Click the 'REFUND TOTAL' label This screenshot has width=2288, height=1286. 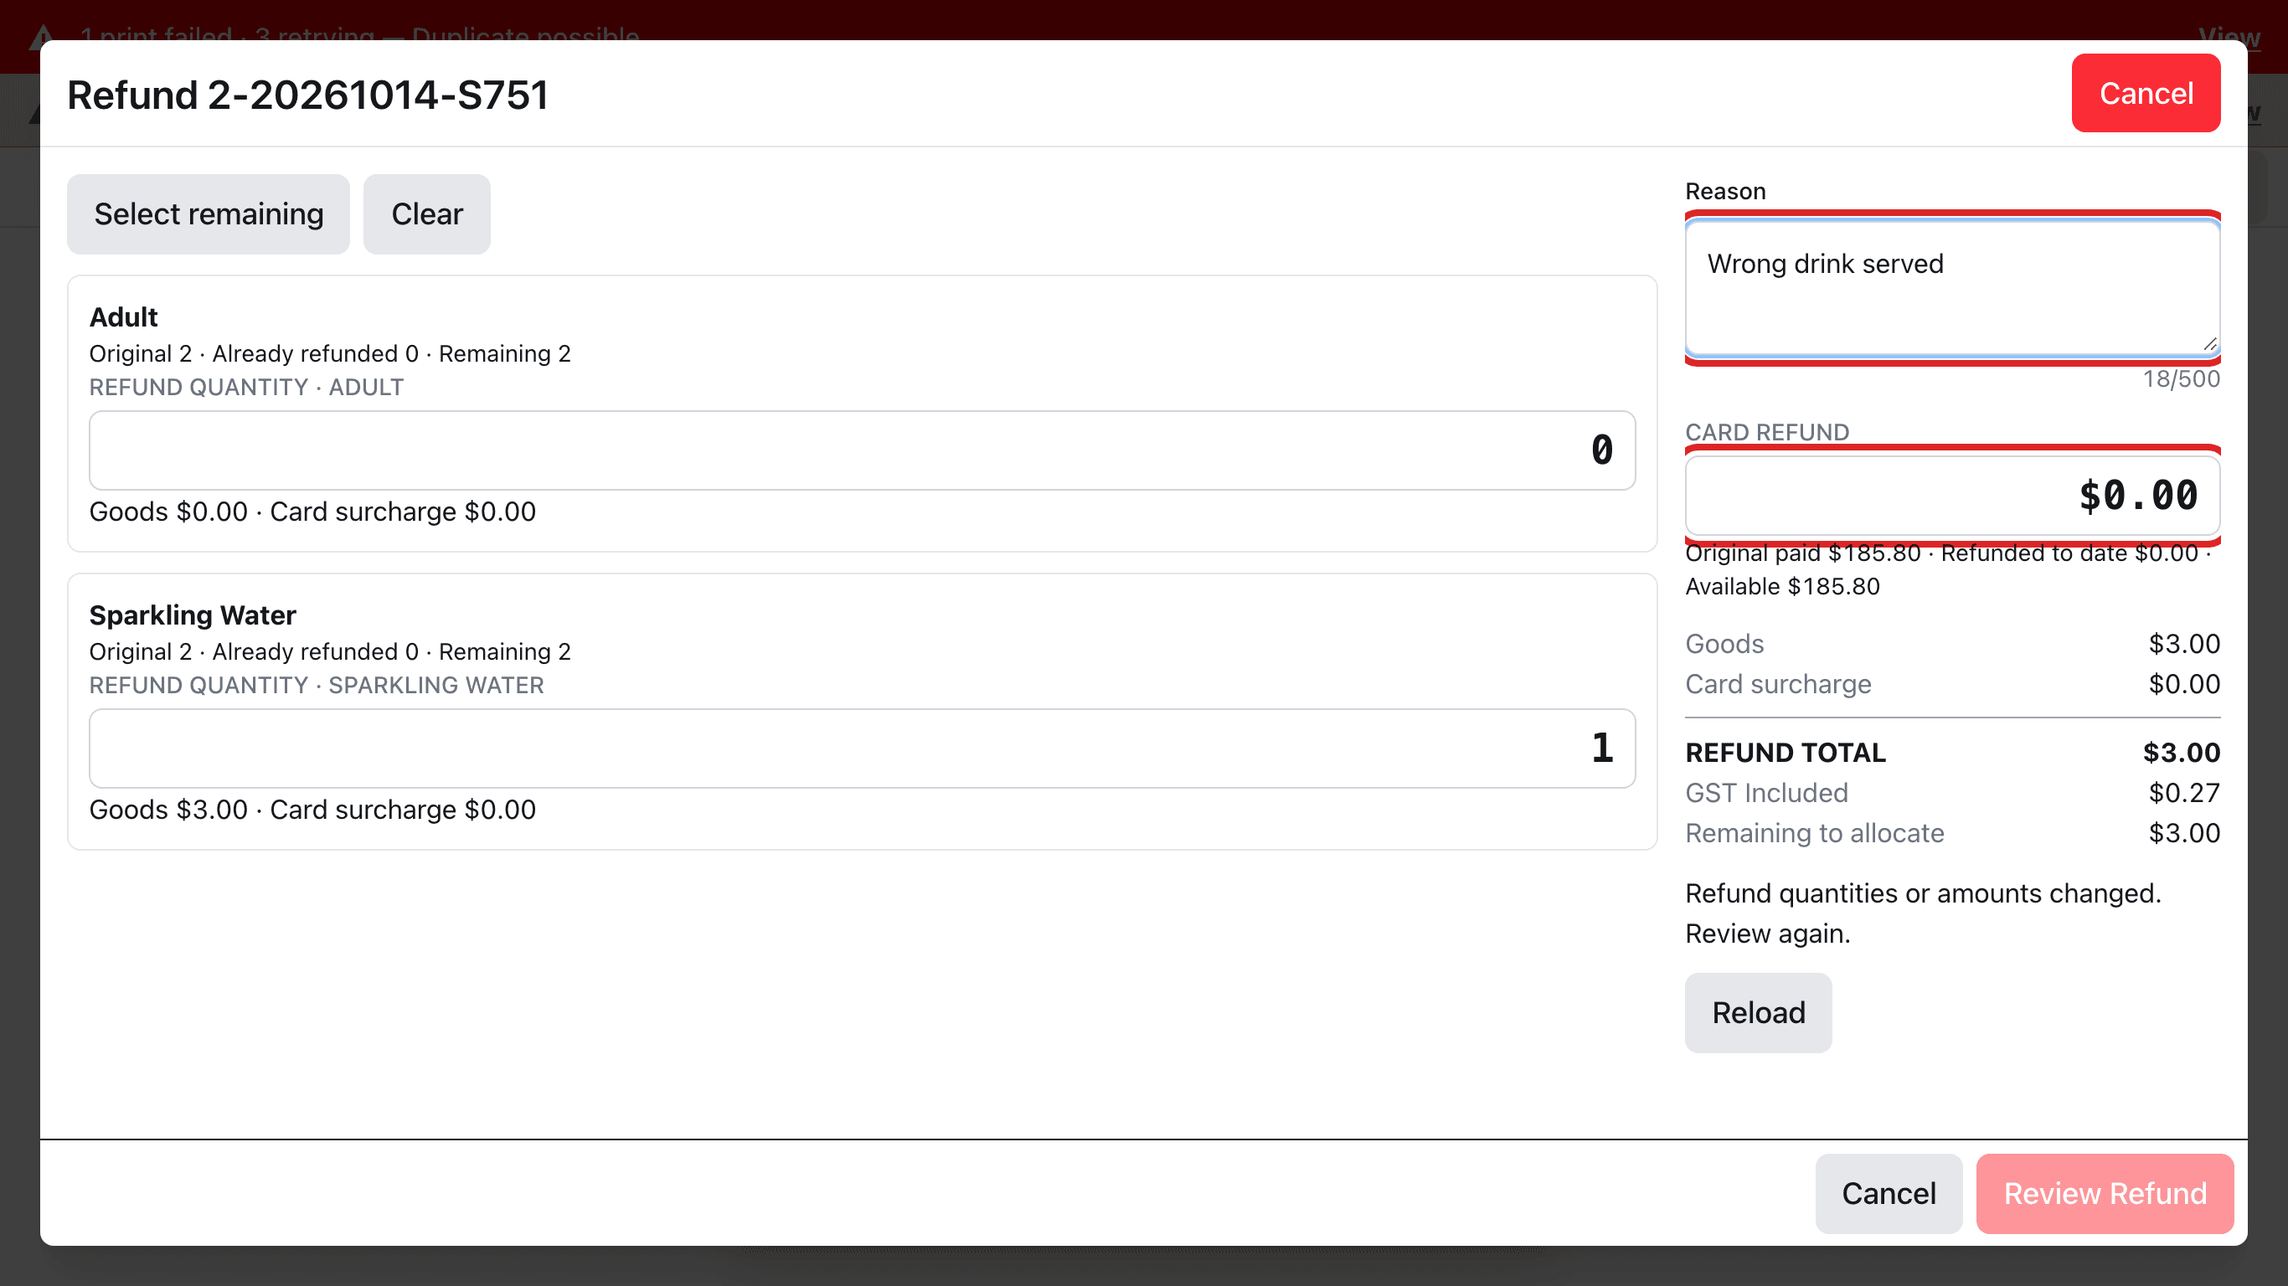click(x=1786, y=754)
